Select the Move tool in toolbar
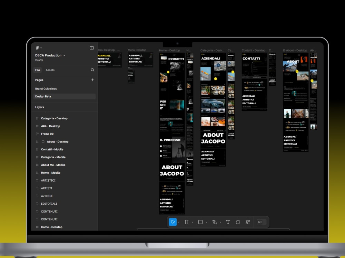Screen dimensions: 345x258 (x=173, y=222)
